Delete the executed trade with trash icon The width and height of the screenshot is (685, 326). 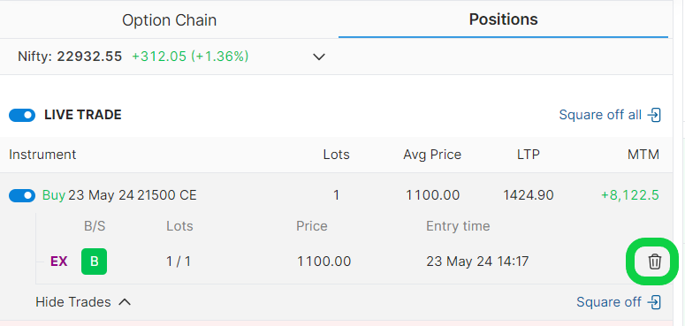pyautogui.click(x=654, y=262)
